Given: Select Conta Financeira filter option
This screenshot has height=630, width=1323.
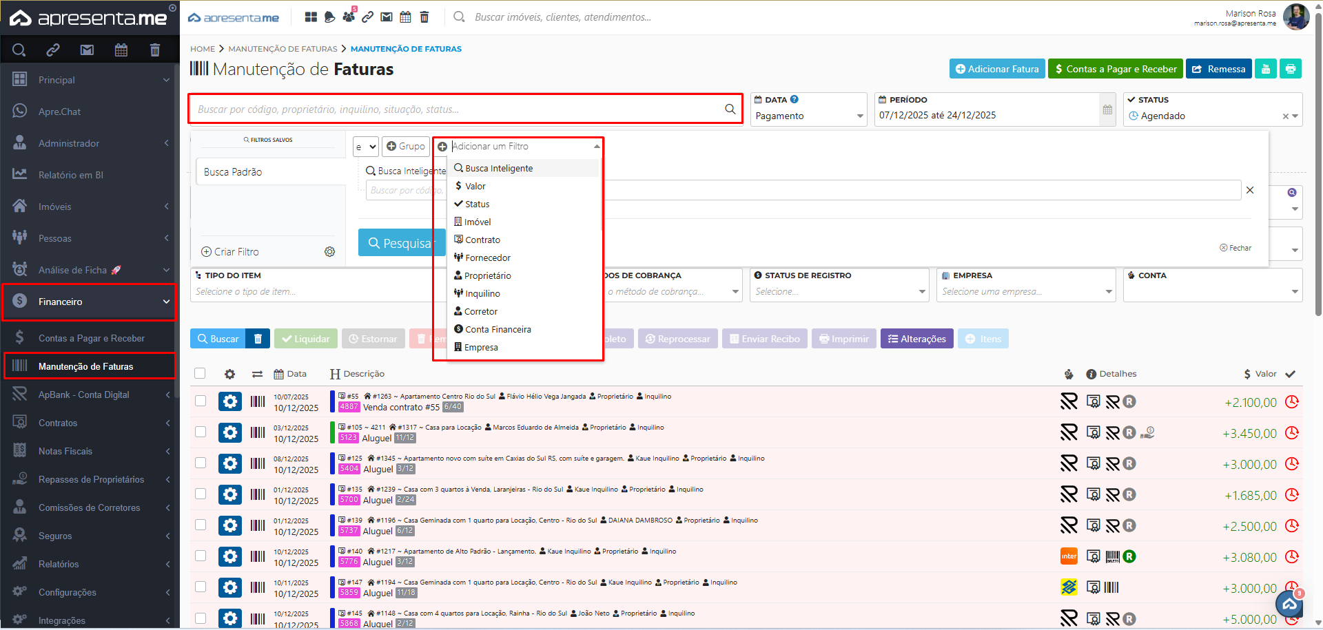Looking at the screenshot, I should click(x=498, y=329).
